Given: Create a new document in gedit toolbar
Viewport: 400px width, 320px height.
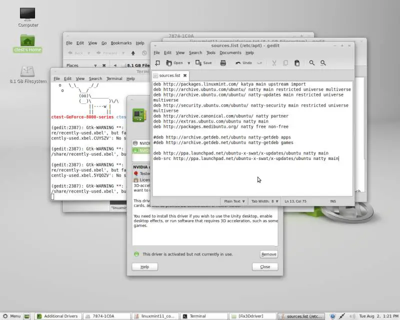Looking at the screenshot, I should click(x=157, y=63).
